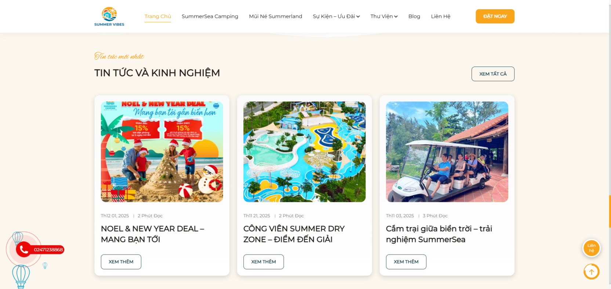Click the back-to-top arrow icon
Screen dimensions: 611x289
coord(591,272)
